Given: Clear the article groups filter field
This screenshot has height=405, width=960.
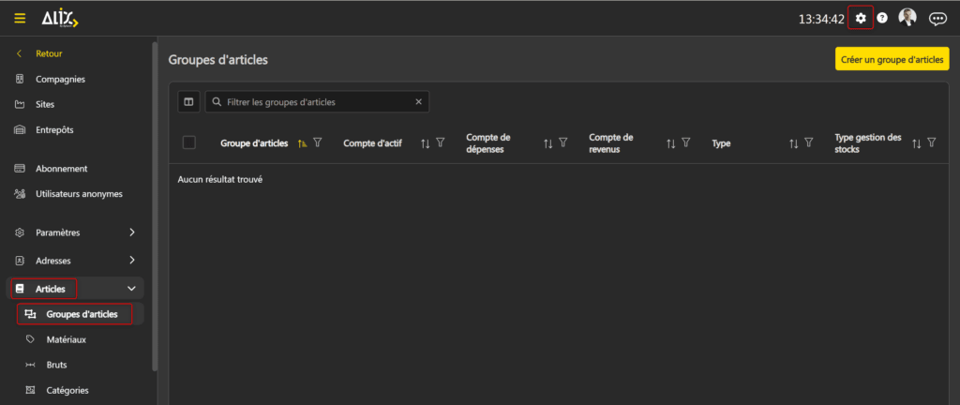Looking at the screenshot, I should (x=419, y=101).
